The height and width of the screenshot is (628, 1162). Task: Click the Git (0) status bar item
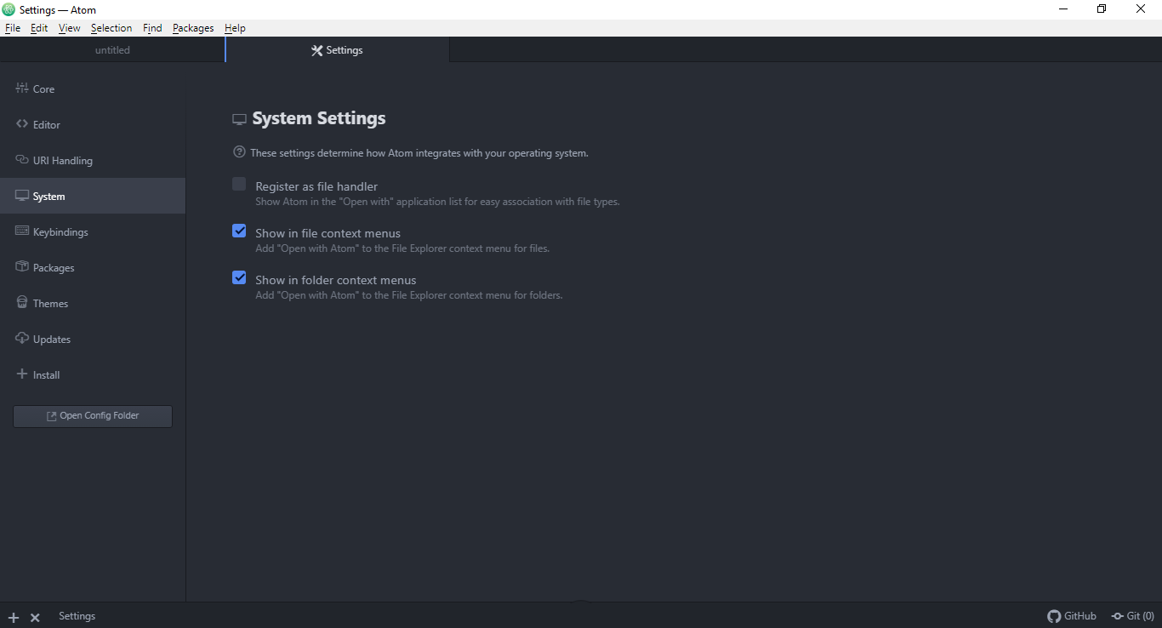click(1133, 616)
